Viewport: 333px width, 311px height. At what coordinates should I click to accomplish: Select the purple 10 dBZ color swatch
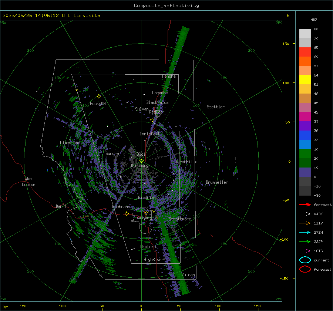pyautogui.click(x=305, y=172)
